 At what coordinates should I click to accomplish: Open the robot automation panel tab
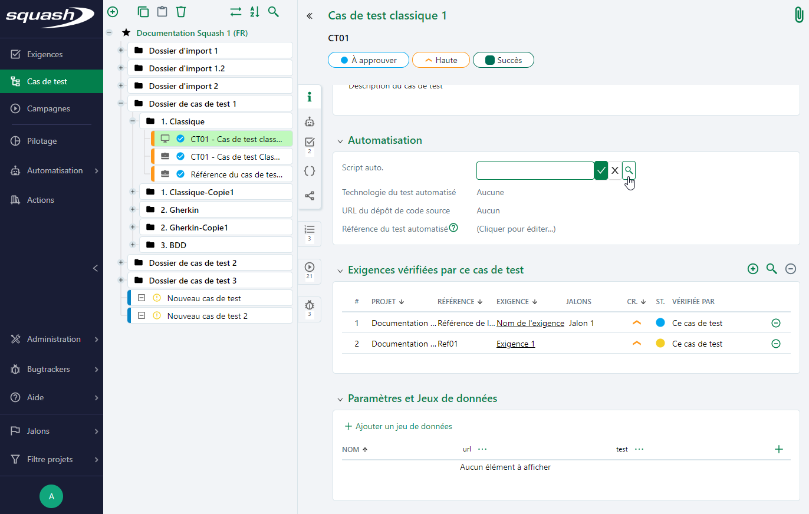(310, 121)
